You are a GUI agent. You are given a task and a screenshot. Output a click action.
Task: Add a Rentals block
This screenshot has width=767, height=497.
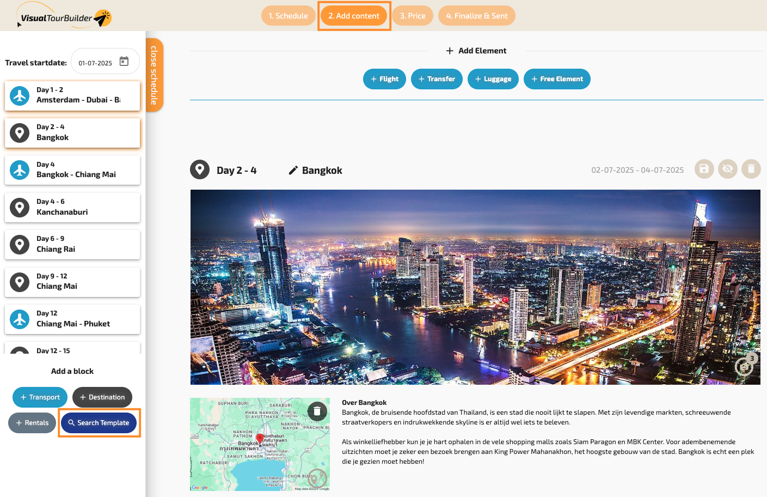pyautogui.click(x=32, y=423)
